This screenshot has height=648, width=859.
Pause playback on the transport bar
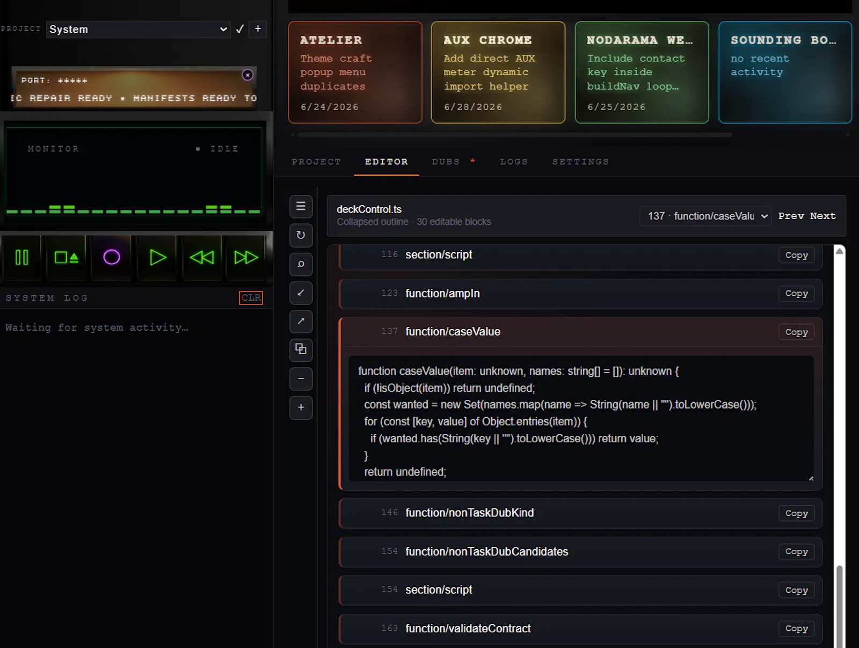pos(22,258)
